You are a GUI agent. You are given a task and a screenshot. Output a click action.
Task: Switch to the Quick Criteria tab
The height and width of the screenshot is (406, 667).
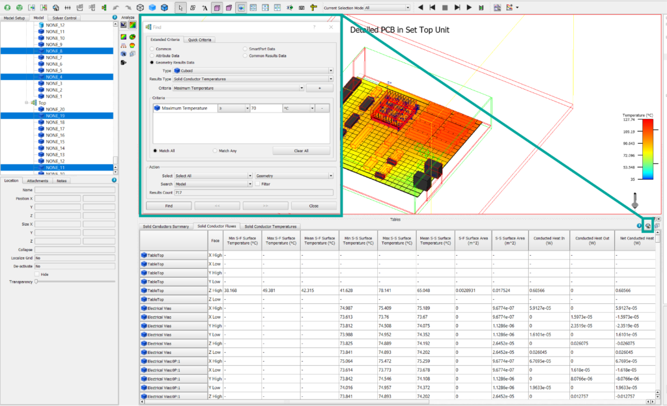point(199,40)
